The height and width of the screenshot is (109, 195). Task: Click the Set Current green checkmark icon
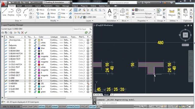(x=26, y=33)
